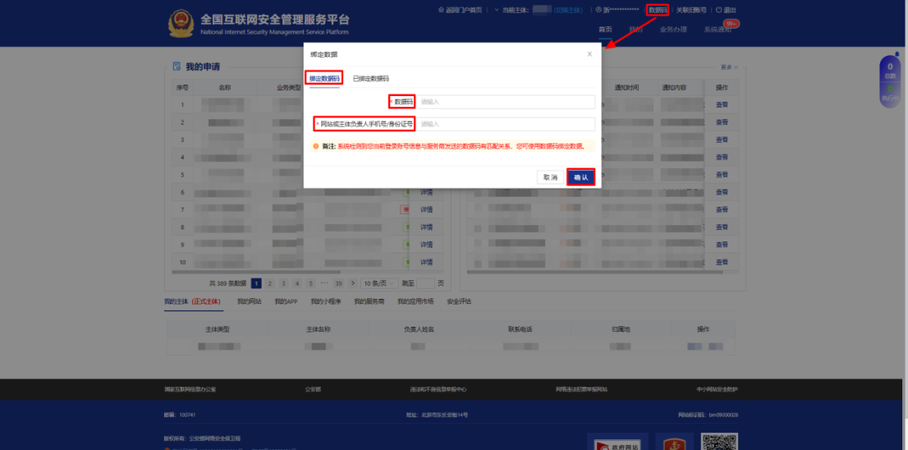The height and width of the screenshot is (450, 908).
Task: Open 详情 for application row 8
Action: 426,227
